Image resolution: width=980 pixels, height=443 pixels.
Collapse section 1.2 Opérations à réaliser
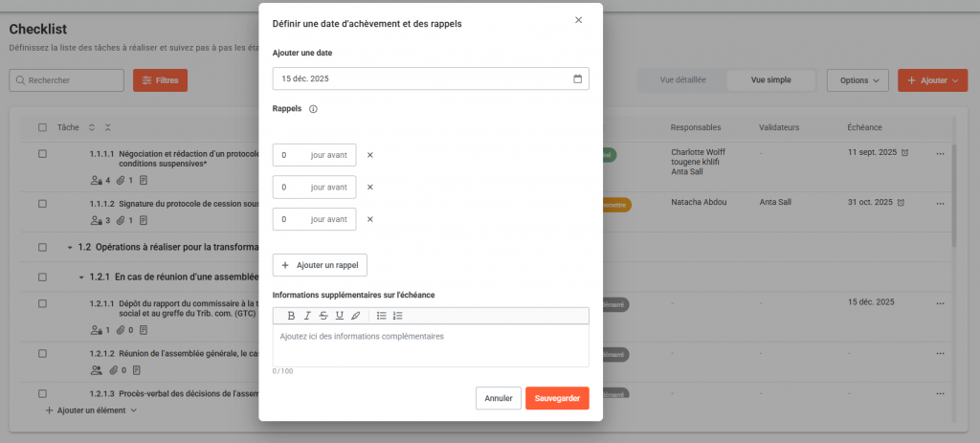(69, 248)
